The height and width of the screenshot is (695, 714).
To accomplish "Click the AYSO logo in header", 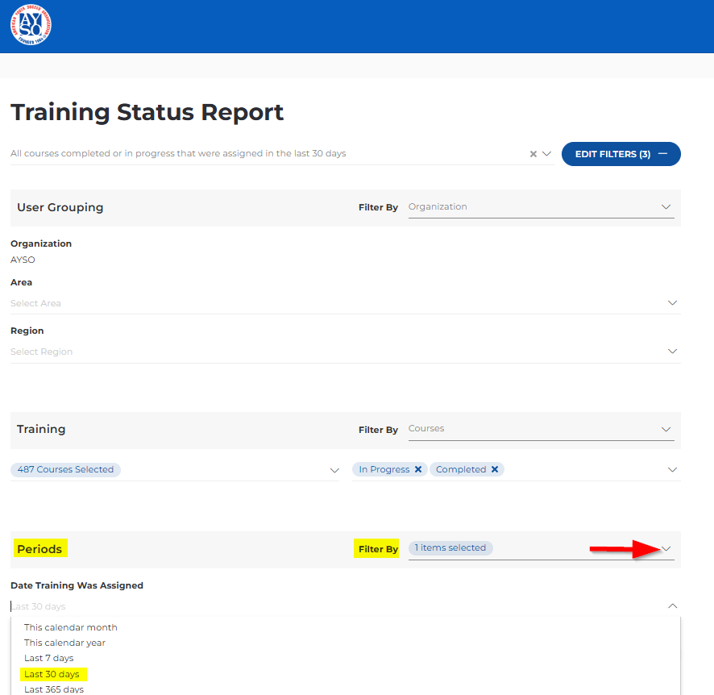I will coord(31,25).
